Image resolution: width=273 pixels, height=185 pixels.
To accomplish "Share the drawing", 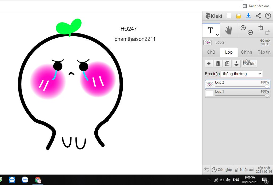I will pyautogui.click(x=258, y=16).
